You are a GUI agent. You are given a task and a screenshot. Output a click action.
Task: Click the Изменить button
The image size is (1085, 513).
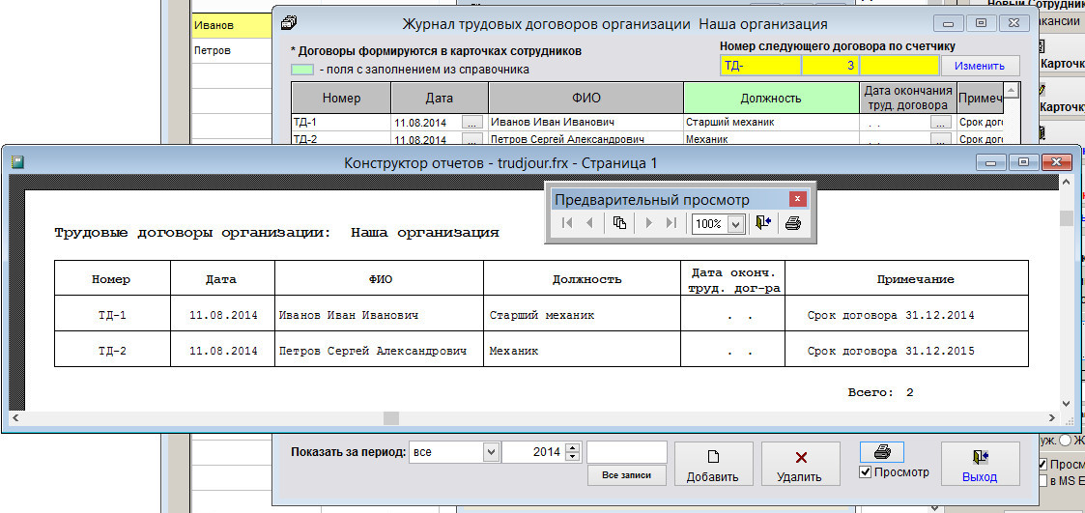point(980,66)
